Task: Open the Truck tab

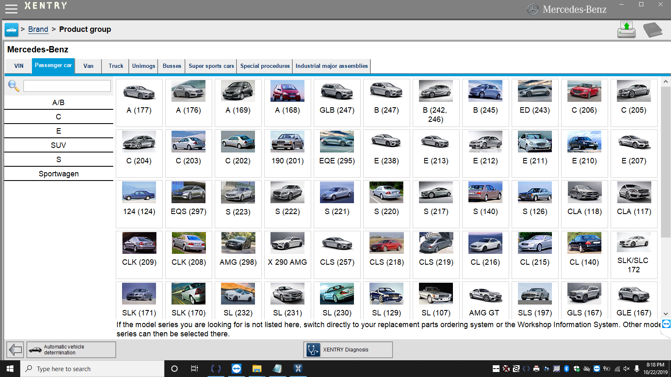Action: (116, 66)
